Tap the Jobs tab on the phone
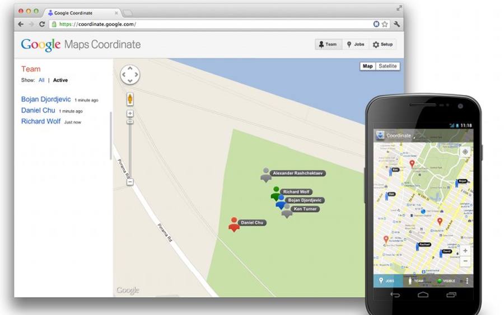This screenshot has width=504, height=315. click(387, 281)
